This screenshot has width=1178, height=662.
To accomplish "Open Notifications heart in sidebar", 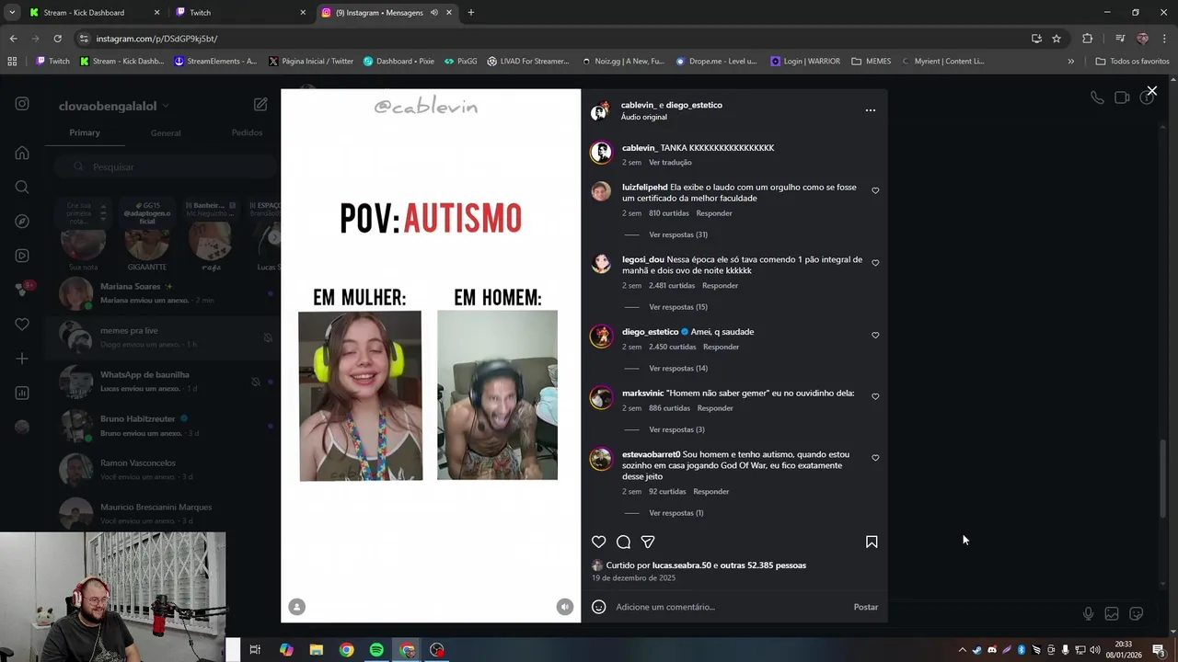I will click(22, 325).
